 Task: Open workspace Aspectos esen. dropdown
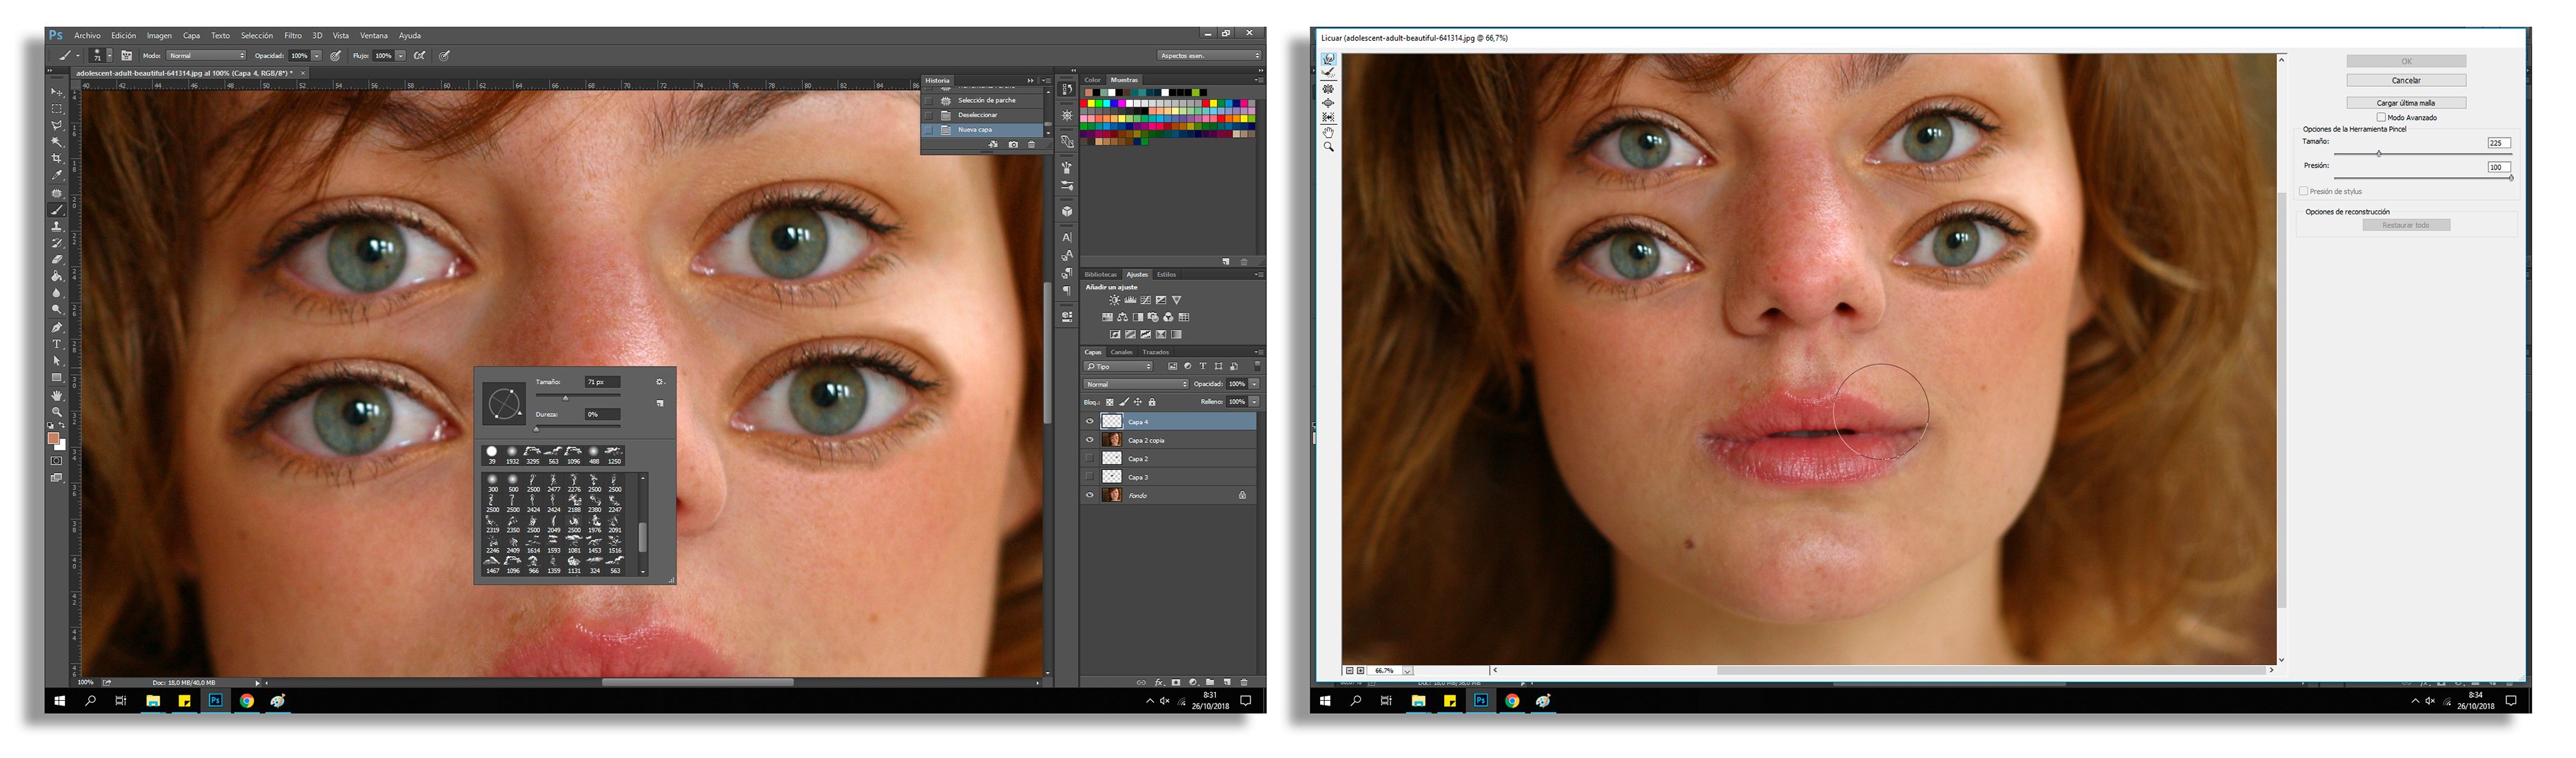click(1209, 56)
